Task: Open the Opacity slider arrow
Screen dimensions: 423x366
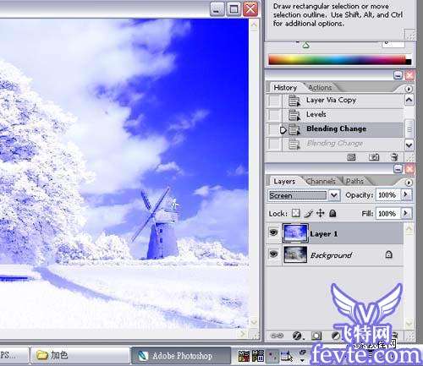Action: point(406,194)
